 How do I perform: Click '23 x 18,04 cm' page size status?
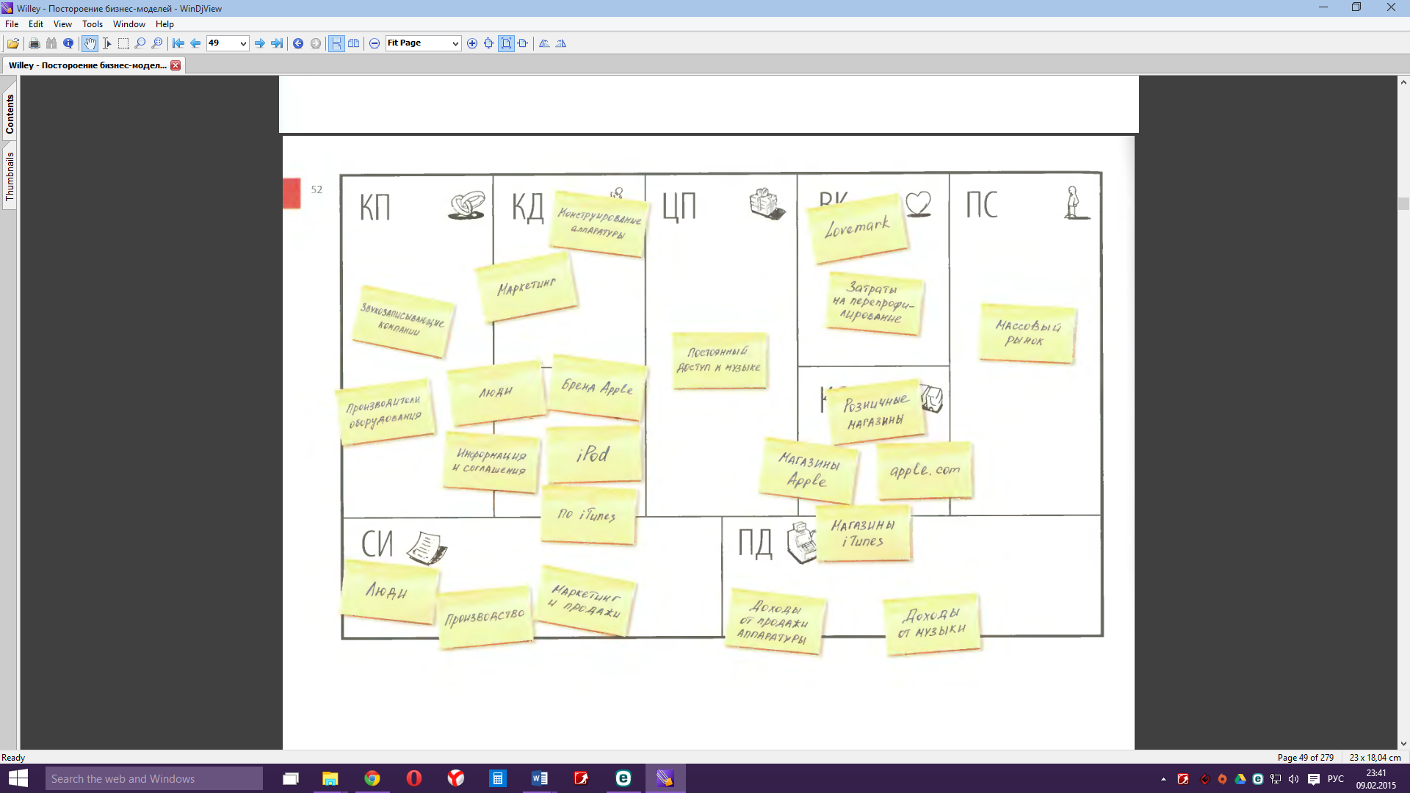click(1375, 757)
